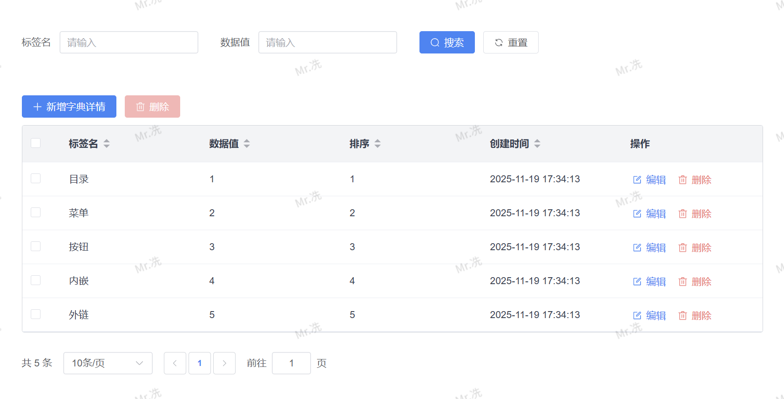Toggle the select-all checkbox in the table header
The width and height of the screenshot is (784, 399).
[35, 143]
